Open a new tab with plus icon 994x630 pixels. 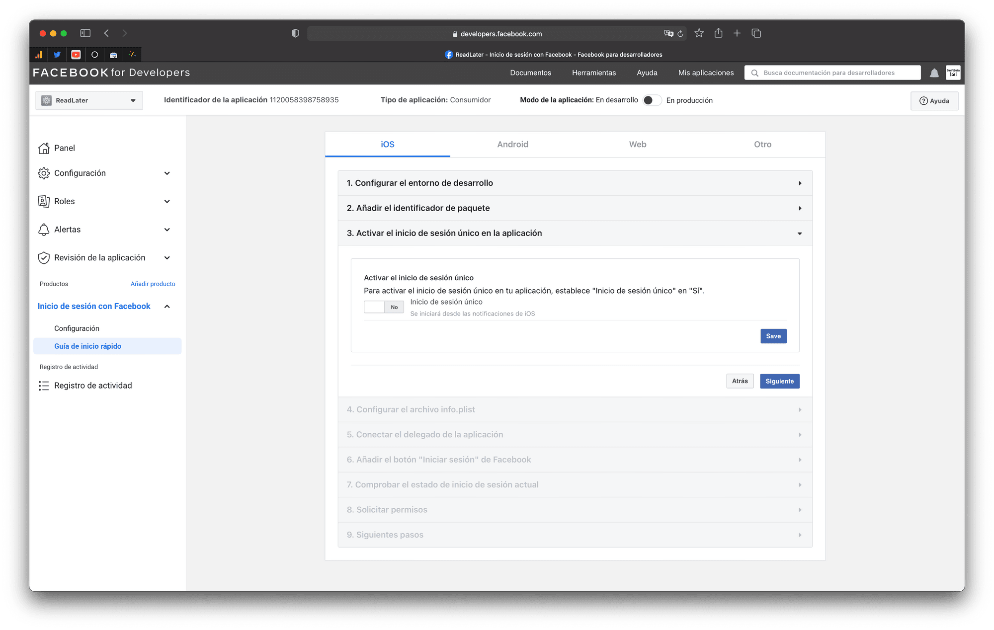click(737, 33)
